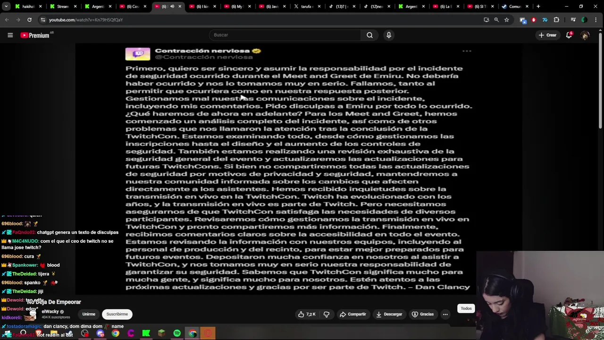Open the YouTube hamburger guide menu
Viewport: 604px width, 340px height.
tap(10, 35)
